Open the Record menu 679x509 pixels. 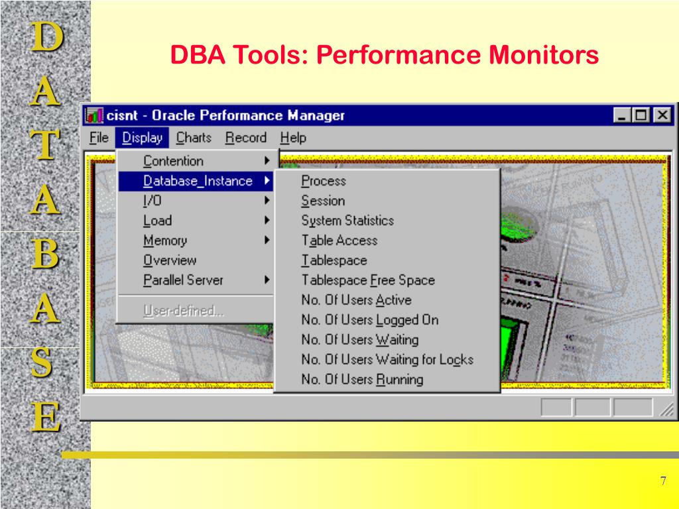(245, 138)
